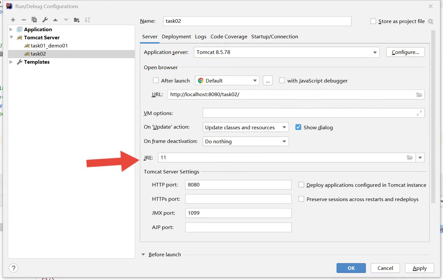The image size is (443, 280).
Task: Enable with JavaScript debugger
Action: tap(282, 81)
